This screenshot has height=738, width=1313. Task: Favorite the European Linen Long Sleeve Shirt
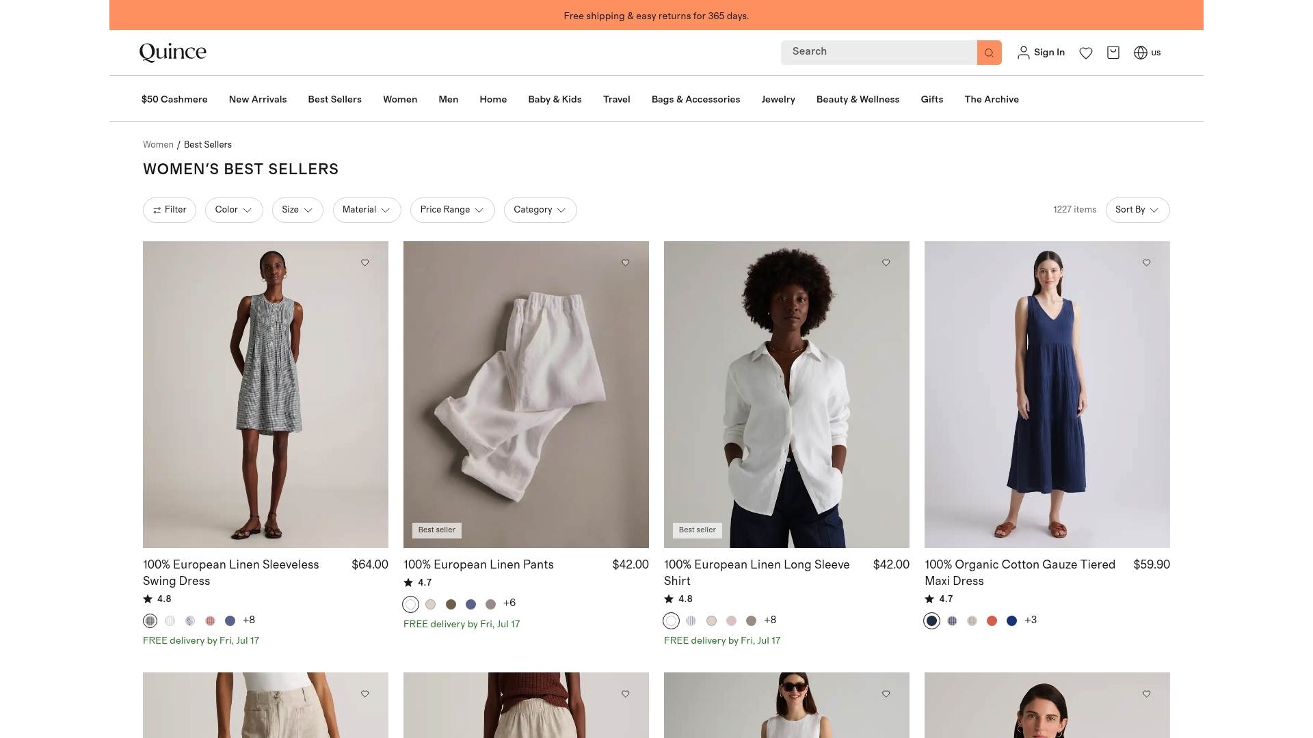[x=886, y=262]
